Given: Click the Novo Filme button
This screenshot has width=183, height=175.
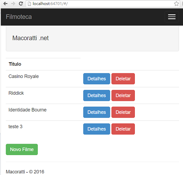Looking at the screenshot, I should [22, 149].
